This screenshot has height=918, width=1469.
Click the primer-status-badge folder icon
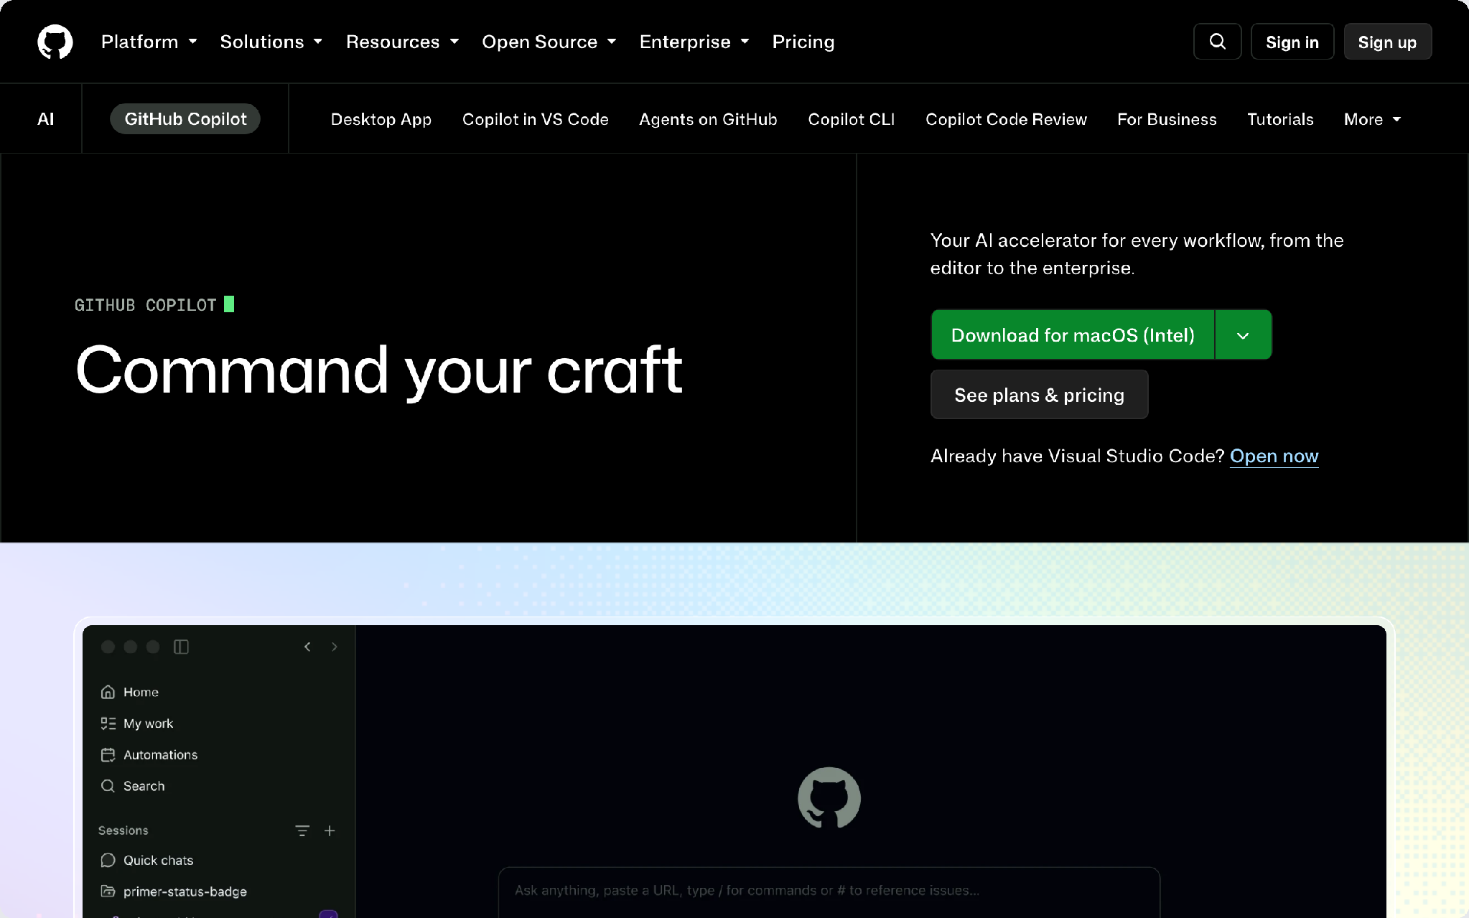point(108,891)
